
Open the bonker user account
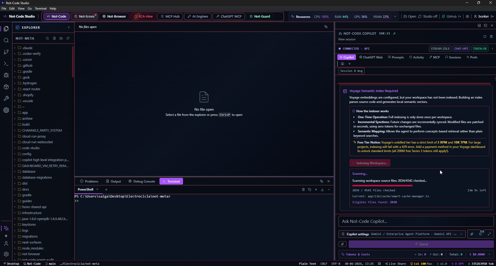pyautogui.click(x=484, y=16)
